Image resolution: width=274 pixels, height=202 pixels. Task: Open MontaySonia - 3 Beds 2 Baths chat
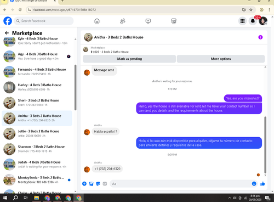point(37,180)
